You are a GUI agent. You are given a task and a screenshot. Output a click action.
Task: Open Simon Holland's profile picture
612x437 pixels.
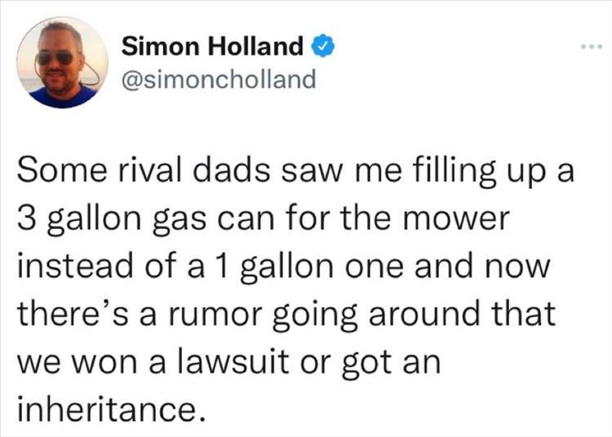pyautogui.click(x=62, y=62)
